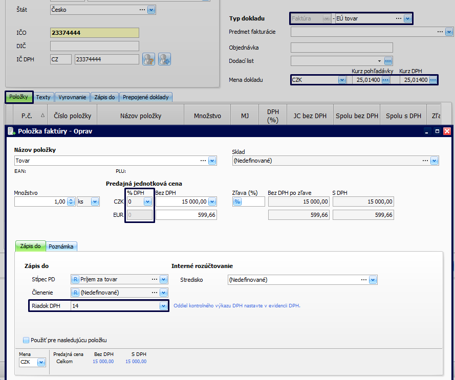Open the Kurz DPH ellipsis button
This screenshot has width=455, height=380.
pyautogui.click(x=433, y=80)
